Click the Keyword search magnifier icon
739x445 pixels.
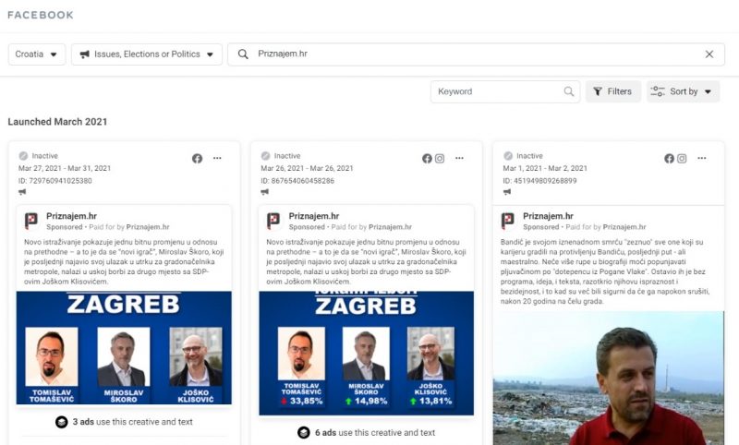(x=569, y=91)
